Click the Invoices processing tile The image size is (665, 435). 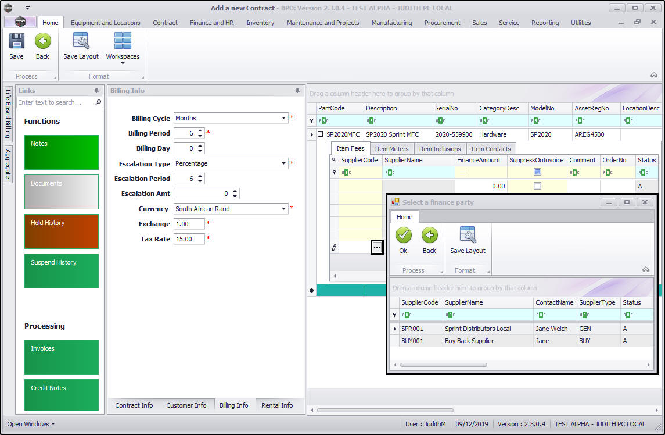coord(62,356)
